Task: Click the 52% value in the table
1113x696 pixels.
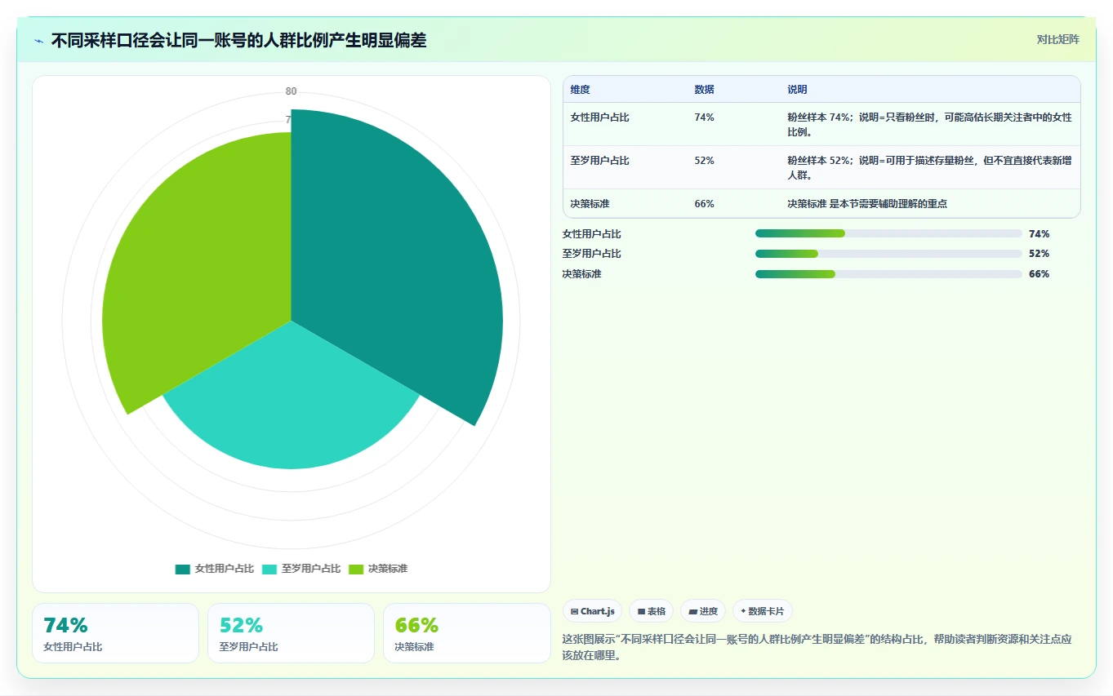Action: (704, 161)
